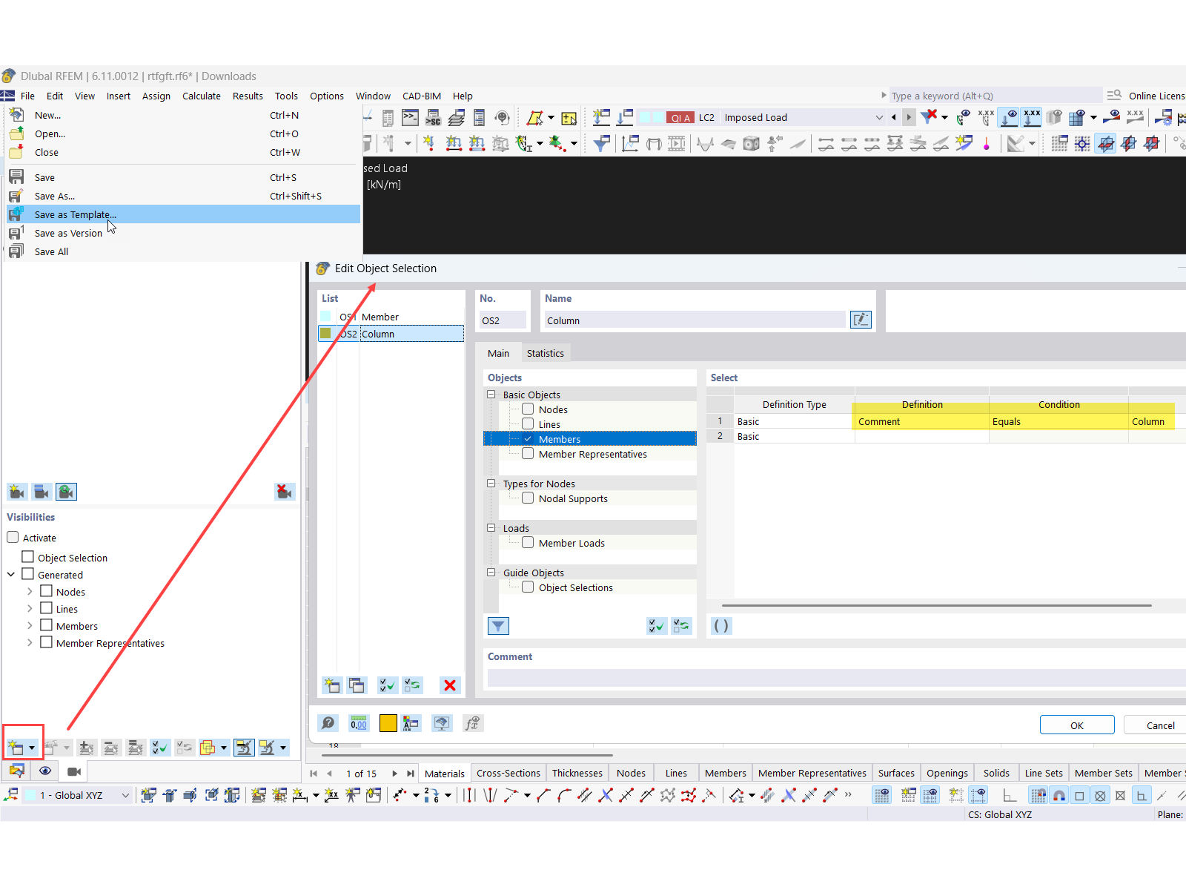This screenshot has width=1186, height=890.
Task: Click the filter icon with red X in main toolbar
Action: pos(930,116)
